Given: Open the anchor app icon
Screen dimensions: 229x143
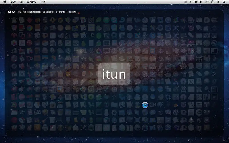Looking at the screenshot, I should [x=68, y=43].
